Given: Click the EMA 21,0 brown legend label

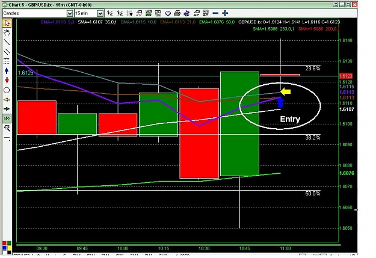Looking at the screenshot, I should (x=177, y=22).
